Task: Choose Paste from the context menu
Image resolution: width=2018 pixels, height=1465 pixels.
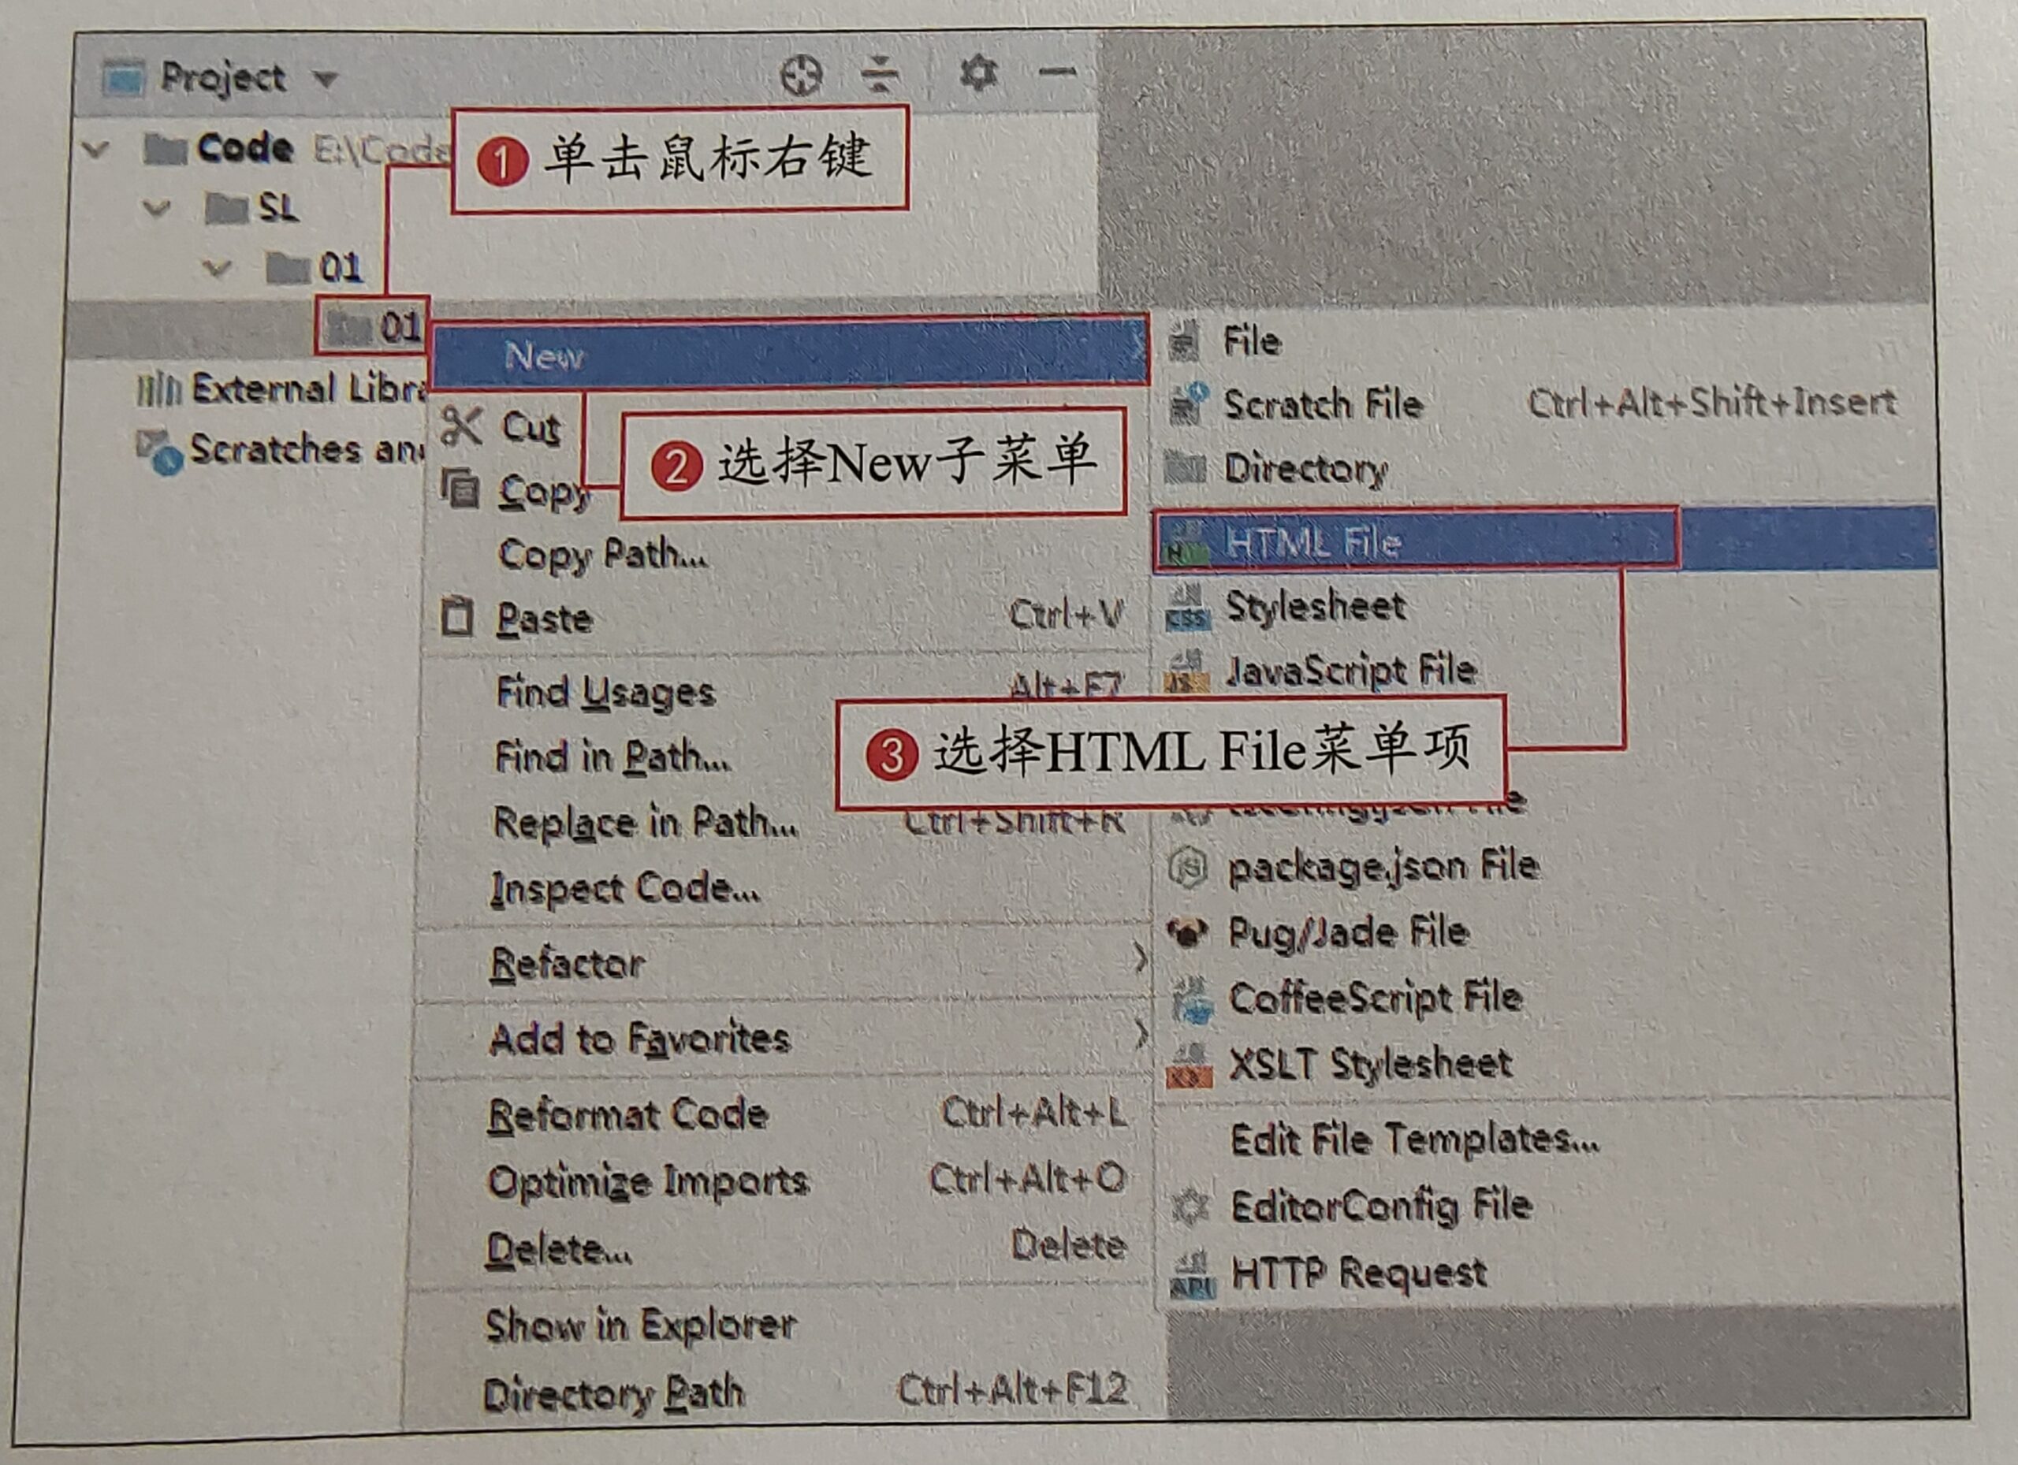Action: pos(782,617)
